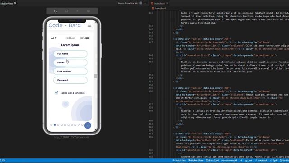Click the camera screenshot icon in preview toolbar

[89, 11]
